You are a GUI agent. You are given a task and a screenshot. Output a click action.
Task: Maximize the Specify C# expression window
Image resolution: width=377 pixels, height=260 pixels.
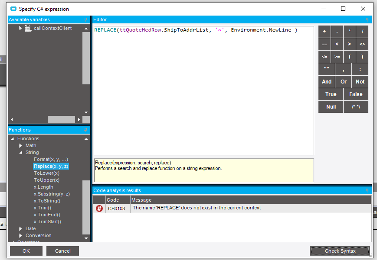(343, 9)
